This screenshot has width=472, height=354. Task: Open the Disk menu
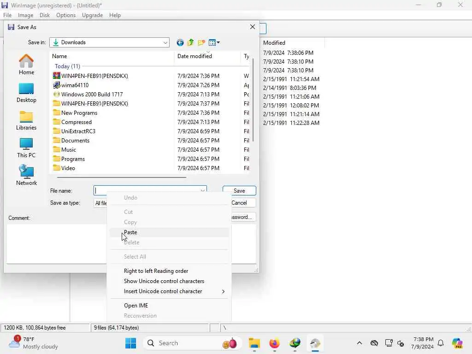pos(45,15)
